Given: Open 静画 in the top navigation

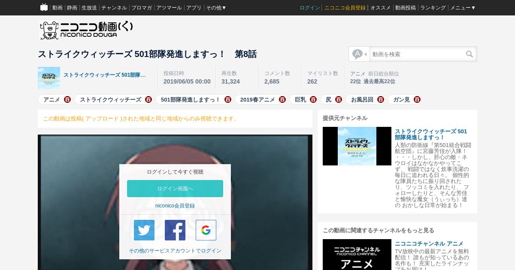Looking at the screenshot, I should pyautogui.click(x=72, y=8).
